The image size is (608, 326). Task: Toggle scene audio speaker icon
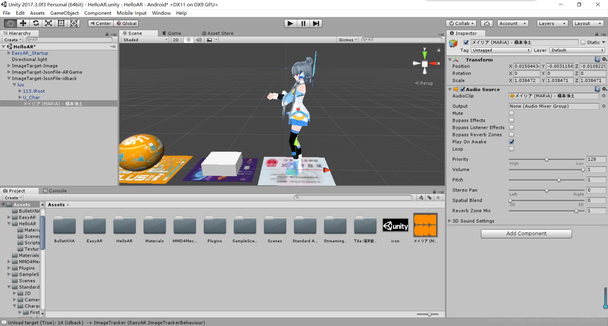(x=199, y=40)
